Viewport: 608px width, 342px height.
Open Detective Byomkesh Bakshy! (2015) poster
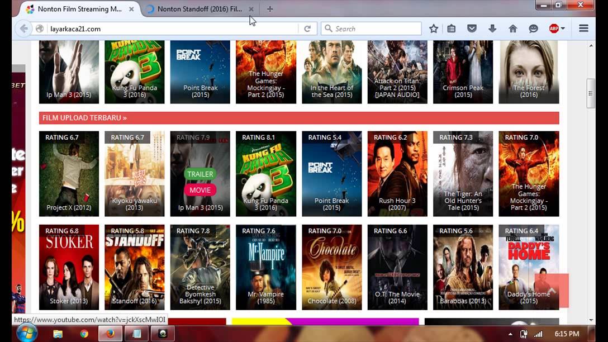coord(200,267)
